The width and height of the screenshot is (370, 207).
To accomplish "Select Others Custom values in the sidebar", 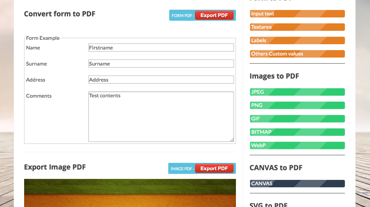I will click(x=297, y=54).
